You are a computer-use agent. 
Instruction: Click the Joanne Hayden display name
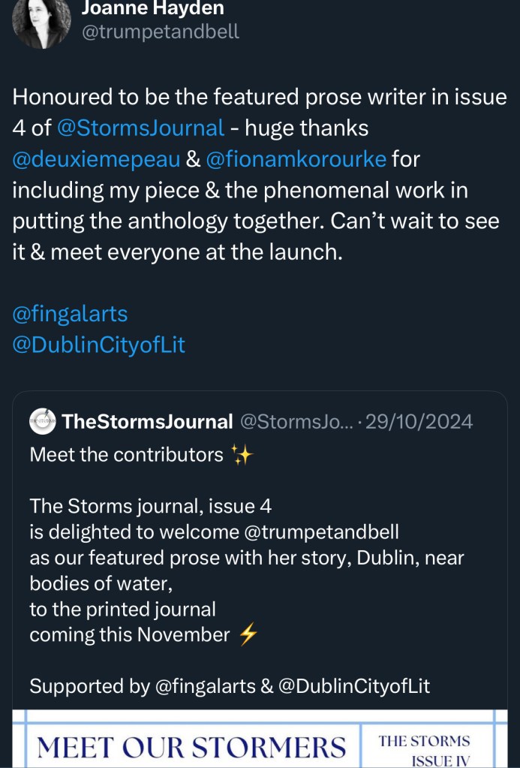(152, 9)
